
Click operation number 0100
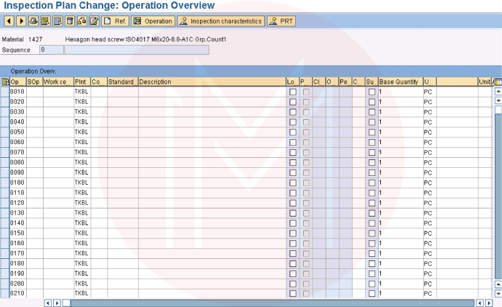(18, 183)
